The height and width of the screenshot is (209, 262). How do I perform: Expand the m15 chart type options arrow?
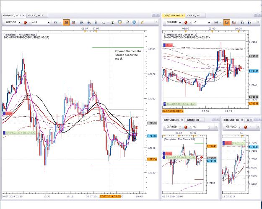(x=60, y=22)
